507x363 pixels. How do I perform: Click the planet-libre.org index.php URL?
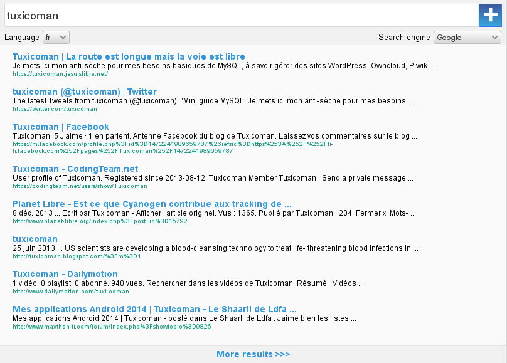[x=100, y=221]
